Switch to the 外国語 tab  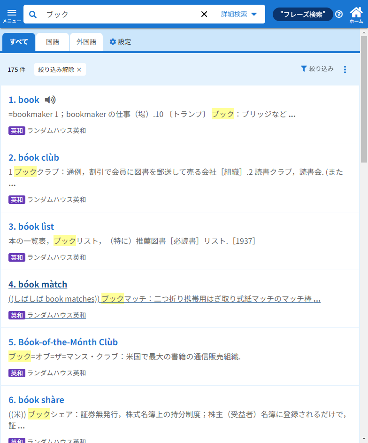tap(86, 42)
